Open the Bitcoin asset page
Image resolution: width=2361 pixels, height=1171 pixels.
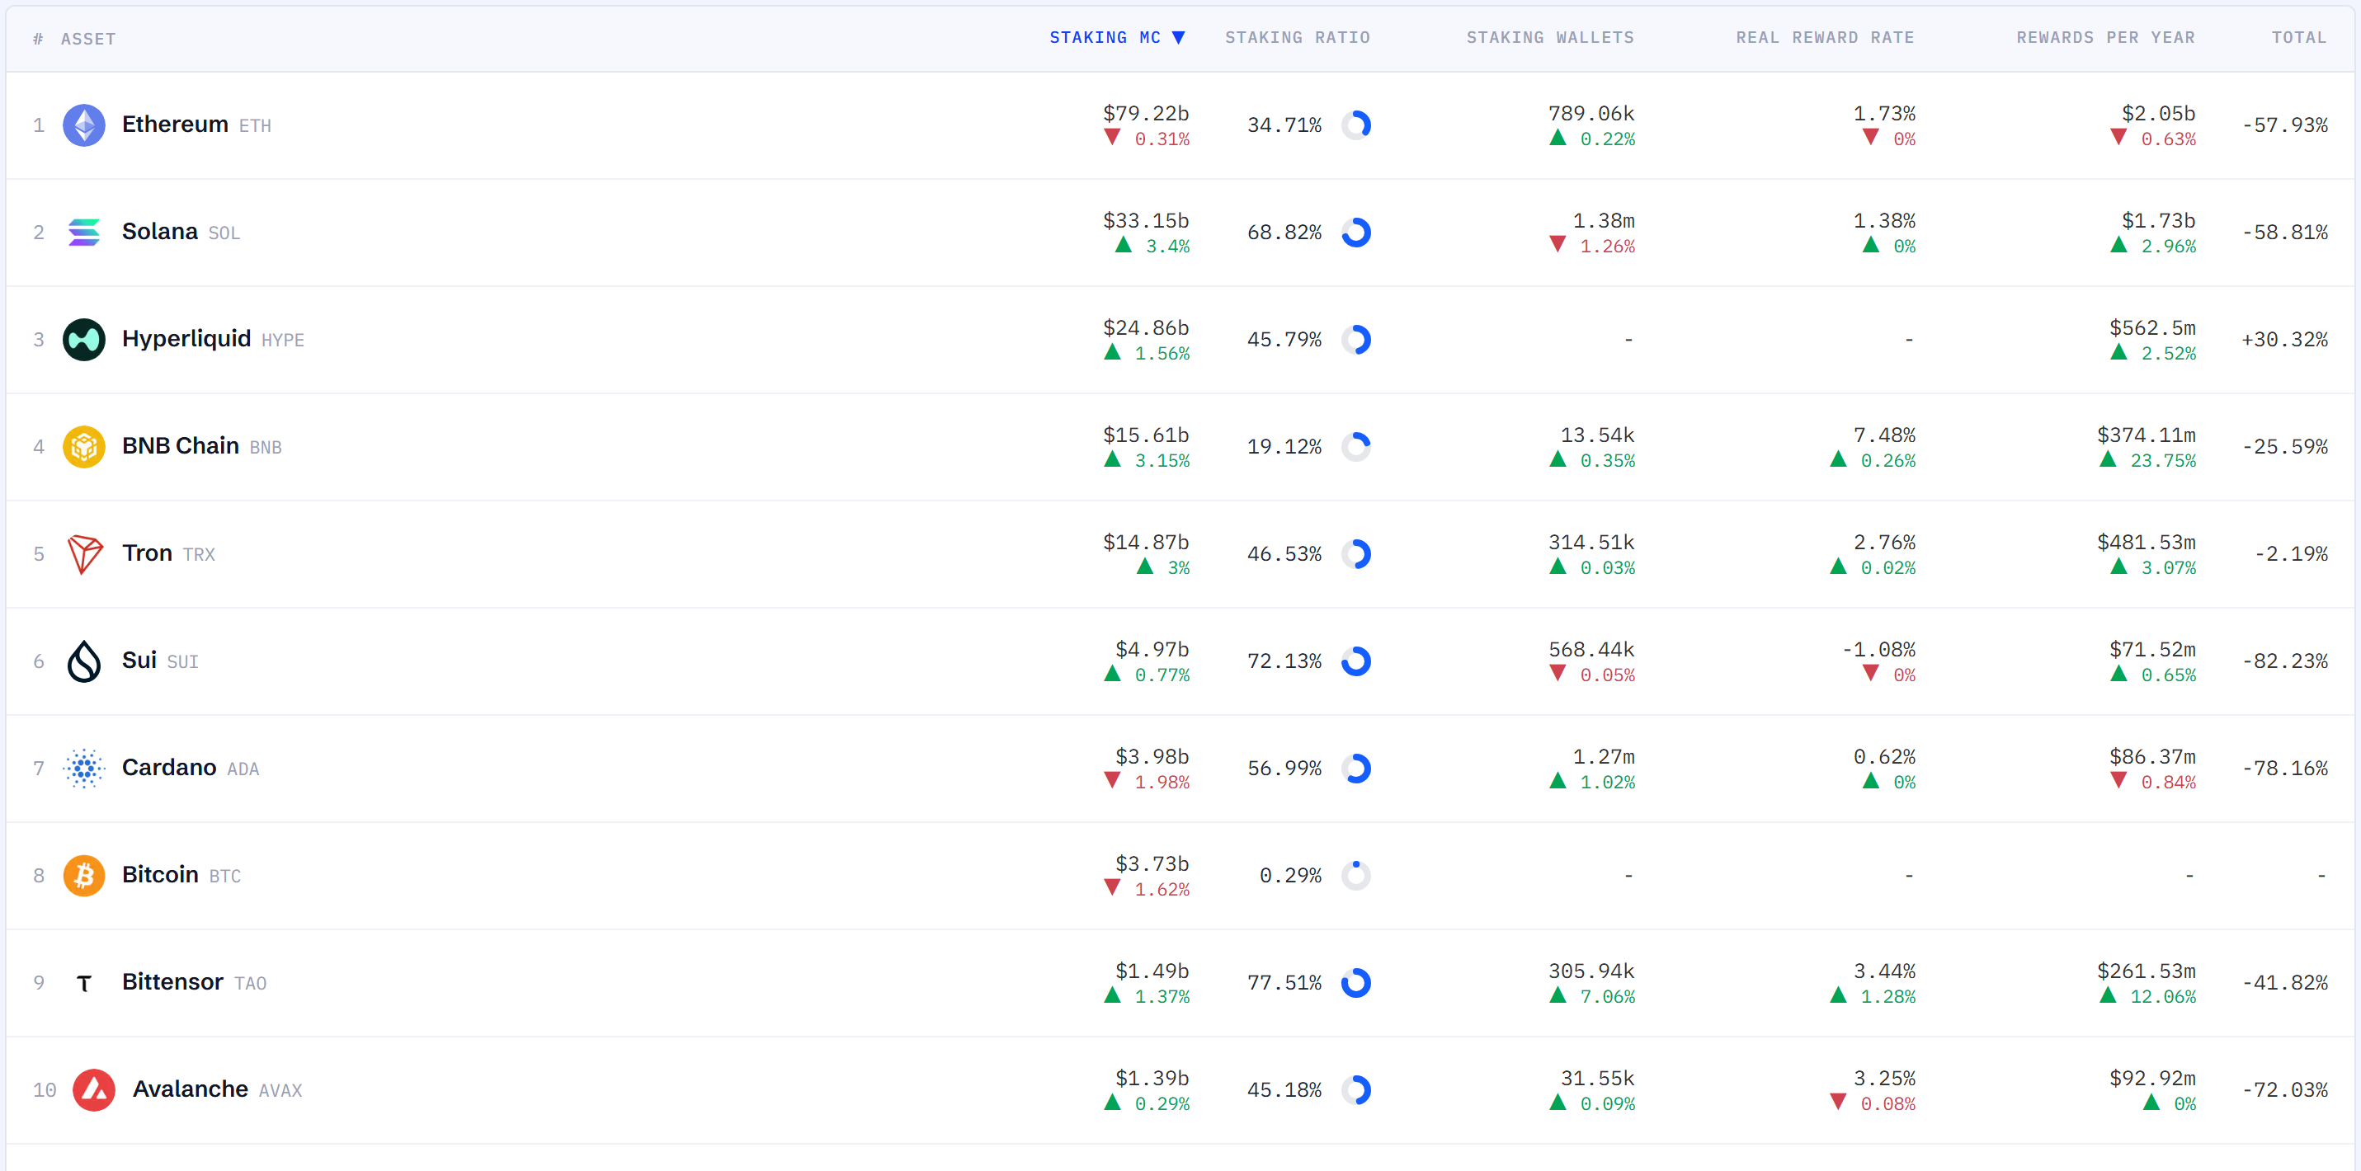pos(160,874)
